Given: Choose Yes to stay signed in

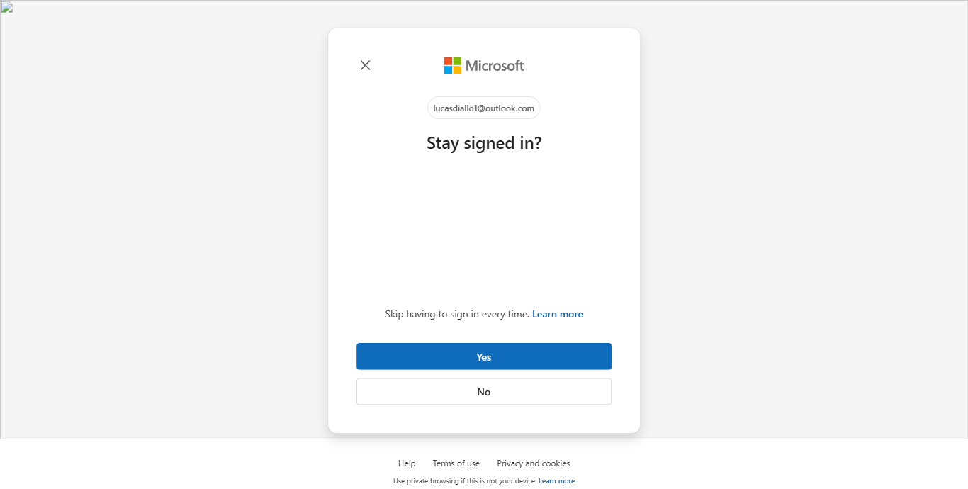Looking at the screenshot, I should point(484,356).
